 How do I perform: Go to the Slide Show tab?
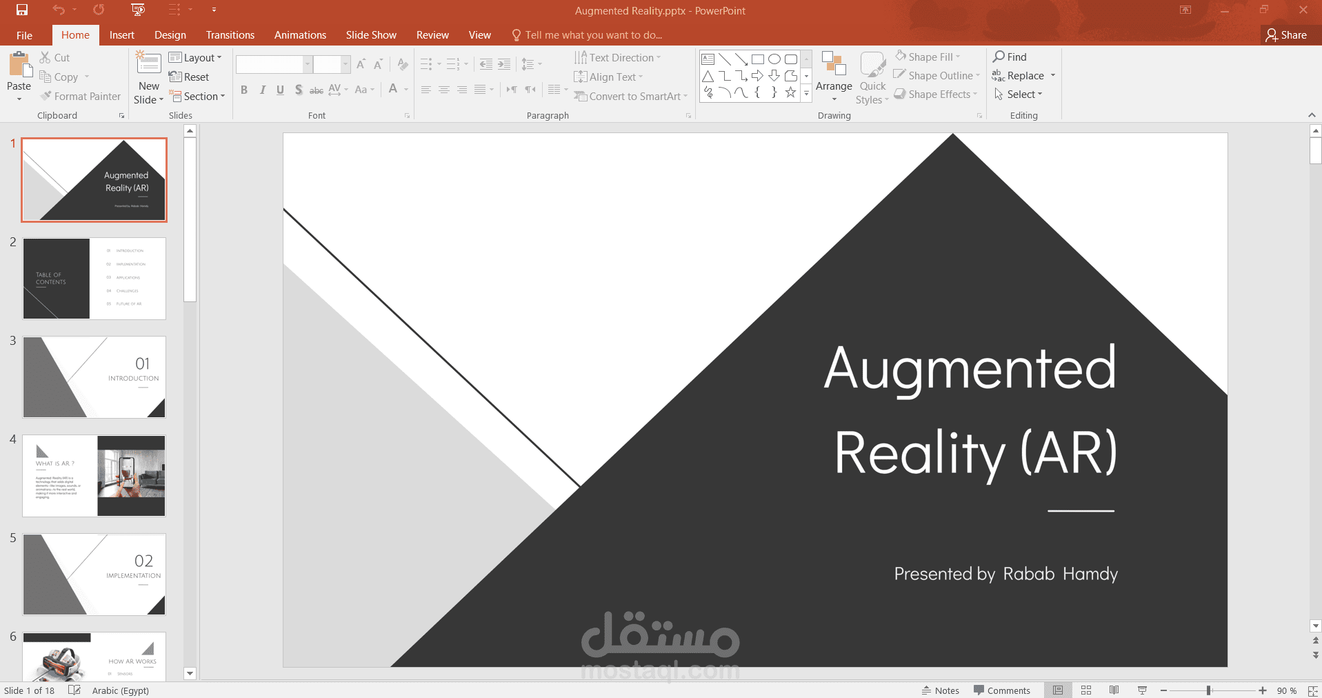pos(371,35)
